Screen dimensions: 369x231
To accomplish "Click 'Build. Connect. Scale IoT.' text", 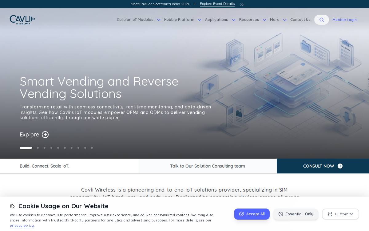I will tap(45, 166).
